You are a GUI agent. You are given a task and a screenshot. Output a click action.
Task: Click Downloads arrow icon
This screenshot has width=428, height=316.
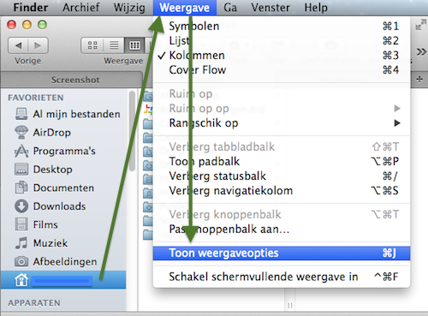click(x=21, y=206)
